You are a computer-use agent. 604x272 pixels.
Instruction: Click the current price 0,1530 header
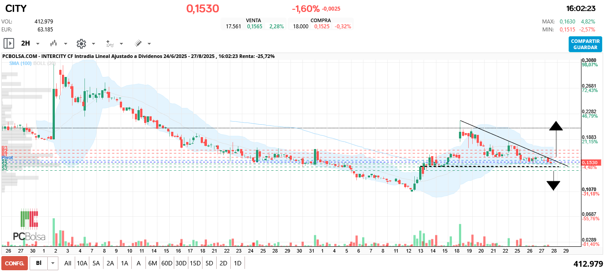203,8
